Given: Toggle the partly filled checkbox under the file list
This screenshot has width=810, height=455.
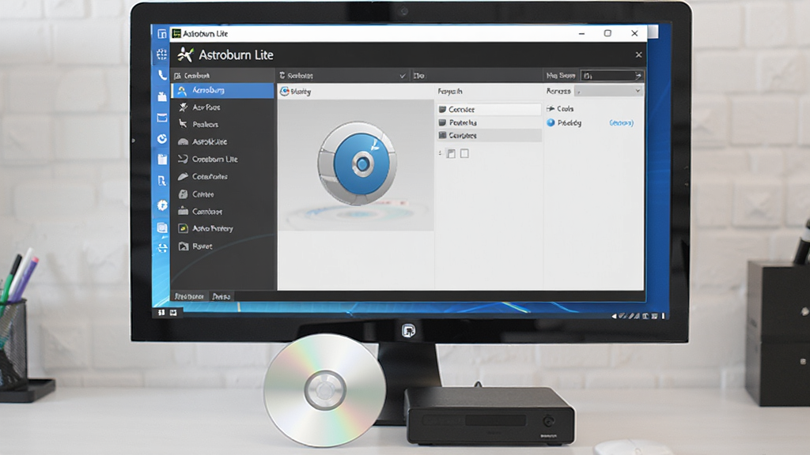Looking at the screenshot, I should point(451,154).
